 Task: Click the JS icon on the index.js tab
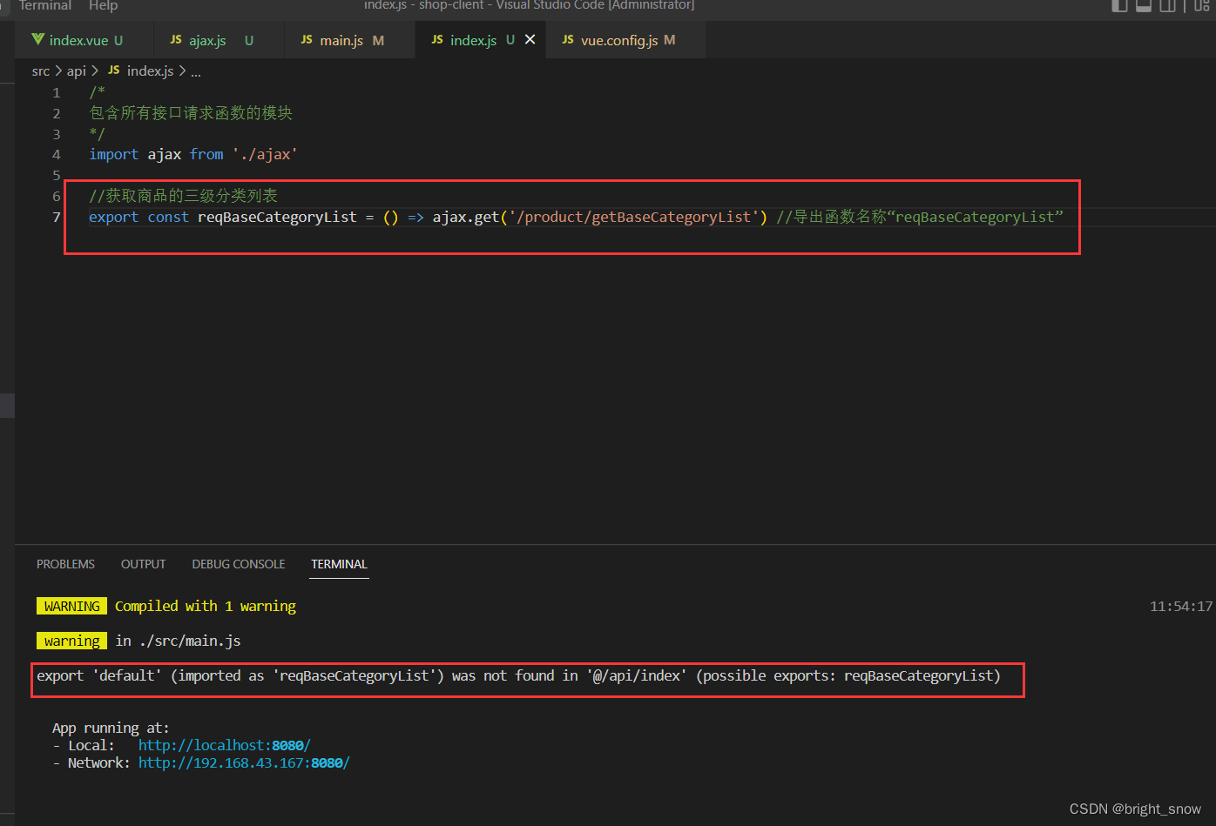(x=437, y=40)
